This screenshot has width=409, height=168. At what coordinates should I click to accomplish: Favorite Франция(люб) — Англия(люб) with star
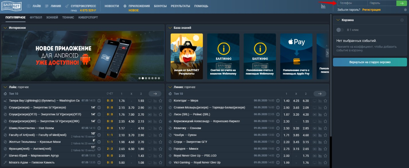click(160, 149)
